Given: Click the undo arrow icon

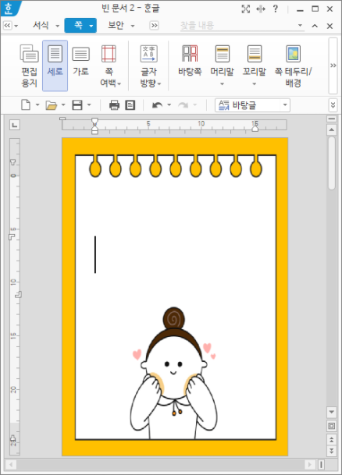Looking at the screenshot, I should 157,105.
